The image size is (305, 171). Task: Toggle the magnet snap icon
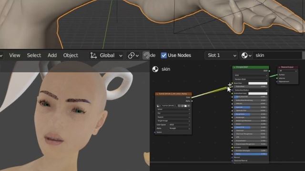[x=146, y=56]
